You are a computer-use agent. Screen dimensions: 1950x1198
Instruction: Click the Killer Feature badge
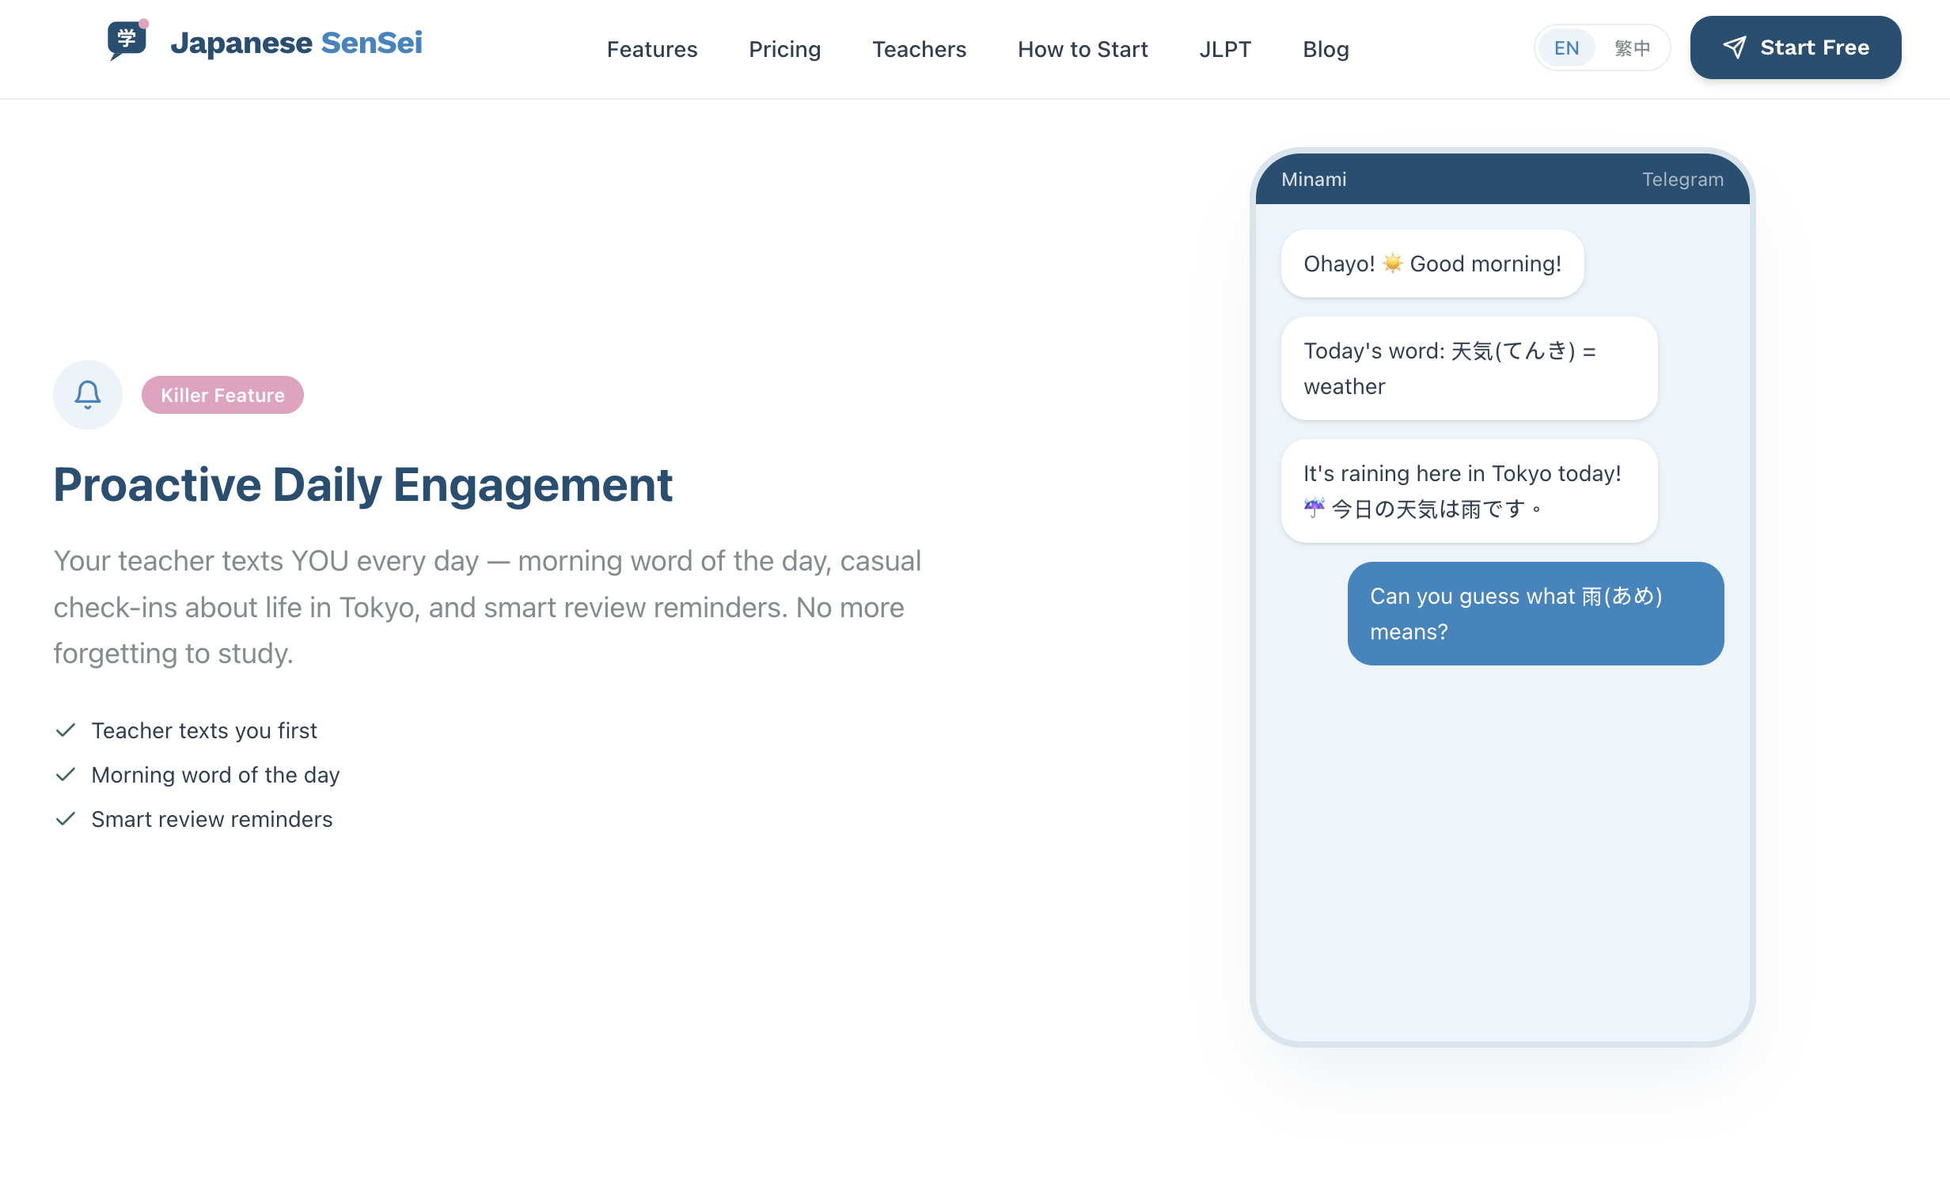tap(222, 395)
